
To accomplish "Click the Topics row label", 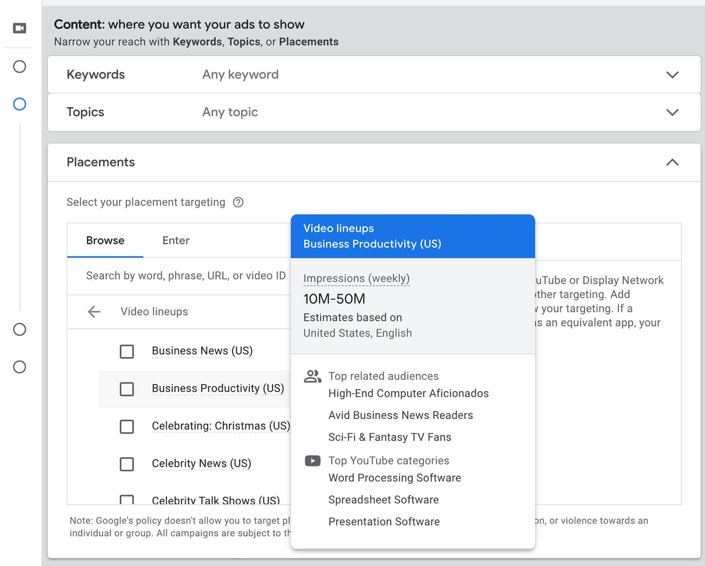I will pyautogui.click(x=85, y=112).
